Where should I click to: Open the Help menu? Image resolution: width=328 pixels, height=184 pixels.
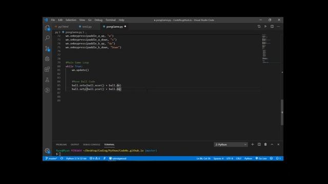(121, 20)
